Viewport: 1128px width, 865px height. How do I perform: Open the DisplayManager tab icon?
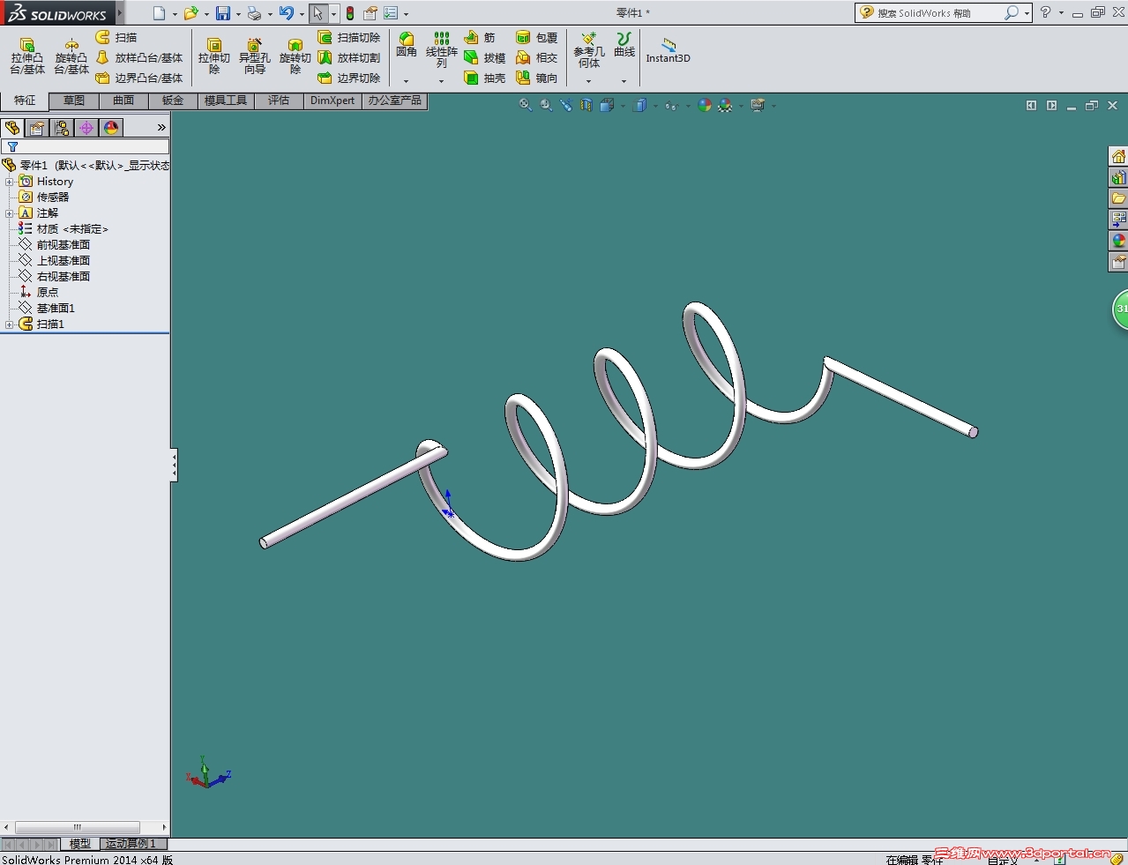coord(111,128)
